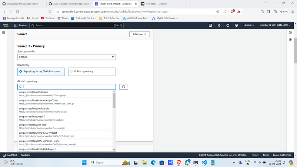Open the Manage Exports bookmark
The width and height of the screenshot is (297, 167).
coord(13,18)
